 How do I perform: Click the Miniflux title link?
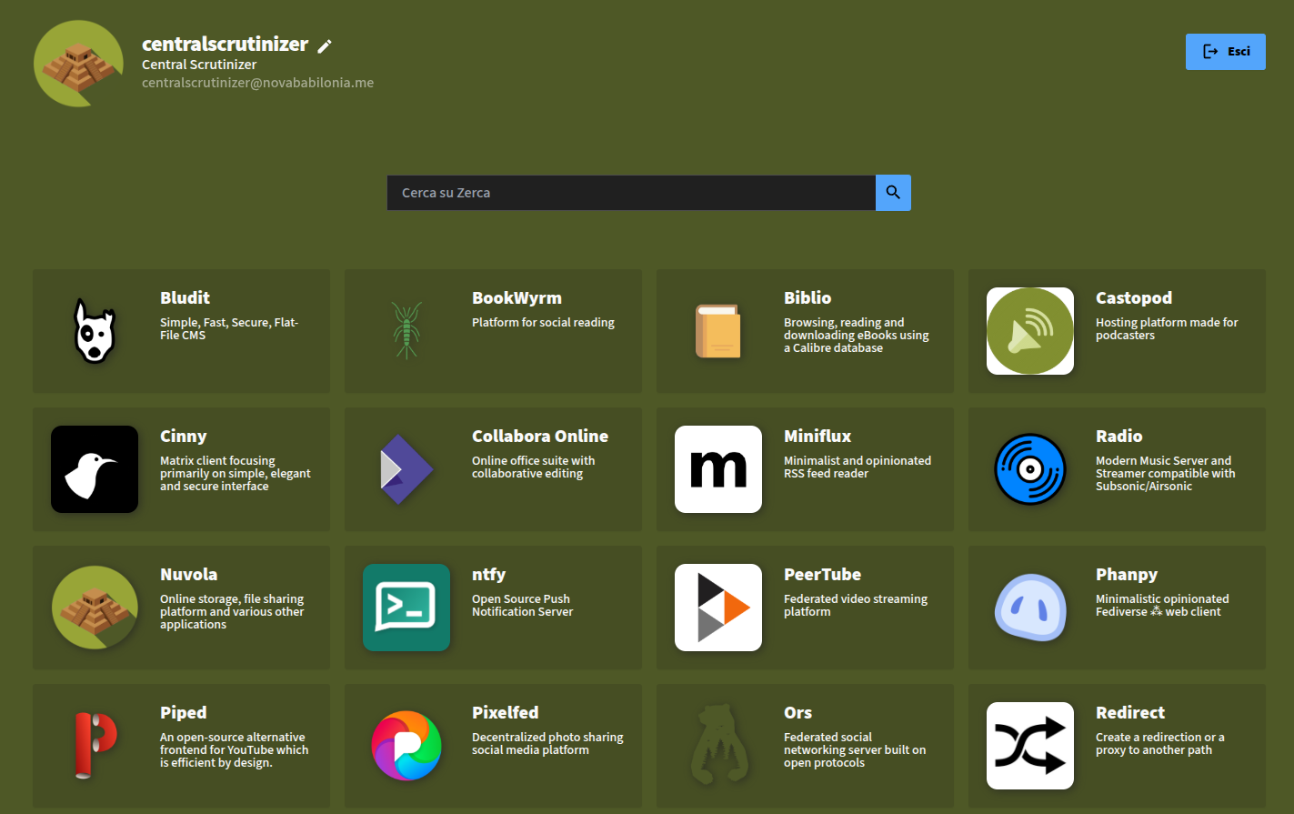818,436
